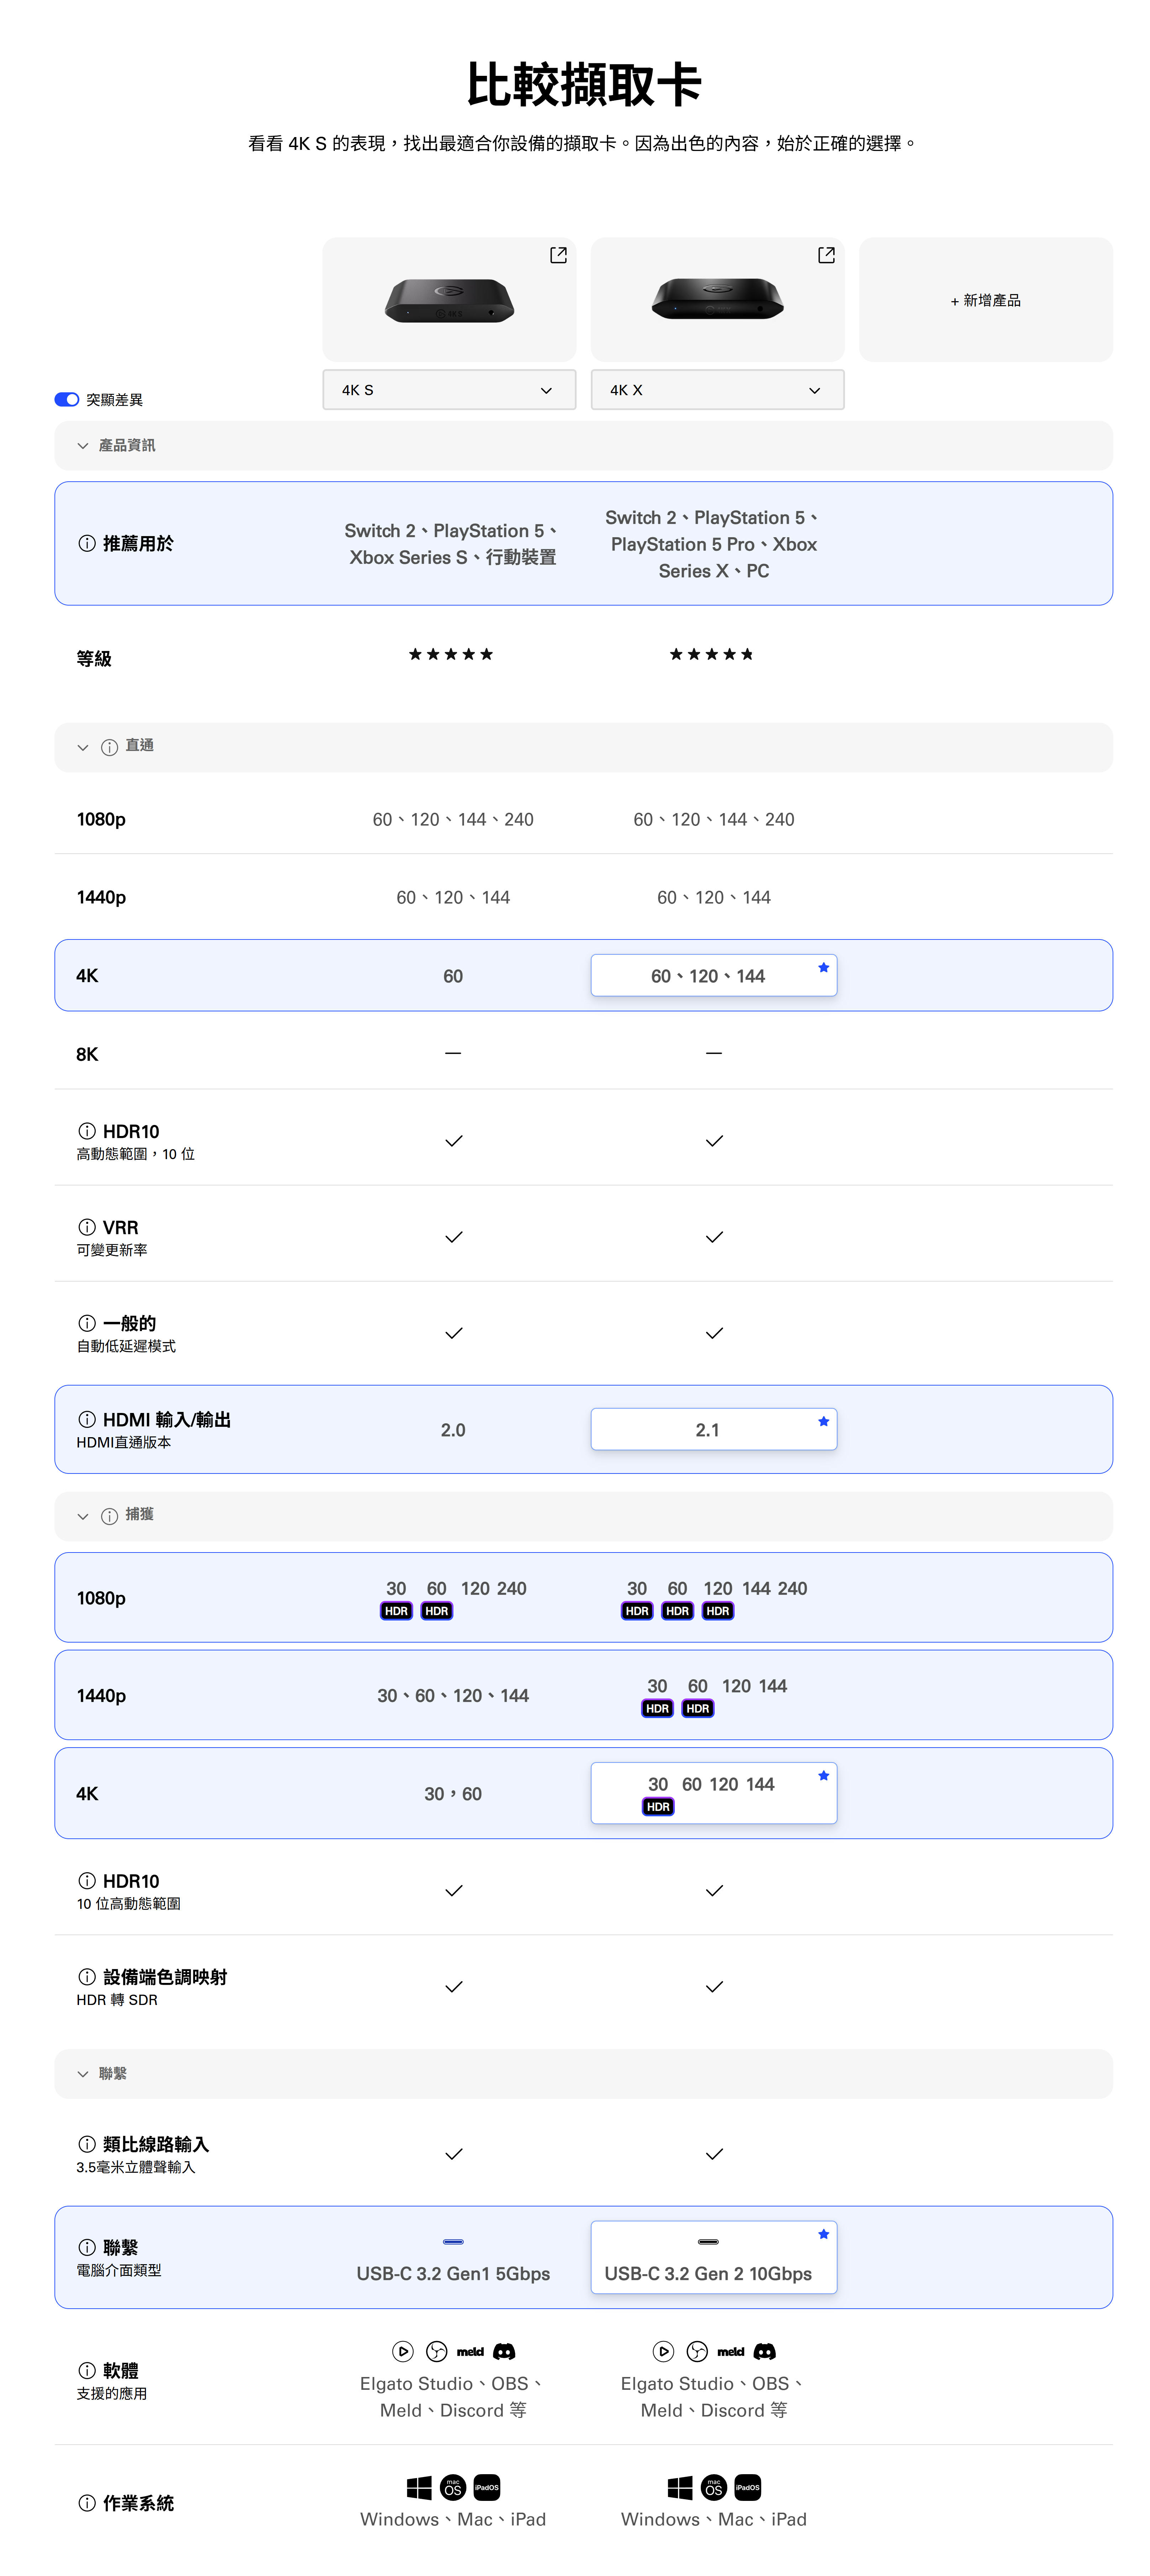The width and height of the screenshot is (1150, 2576).
Task: Click the 4K X capture card image
Action: point(717,298)
